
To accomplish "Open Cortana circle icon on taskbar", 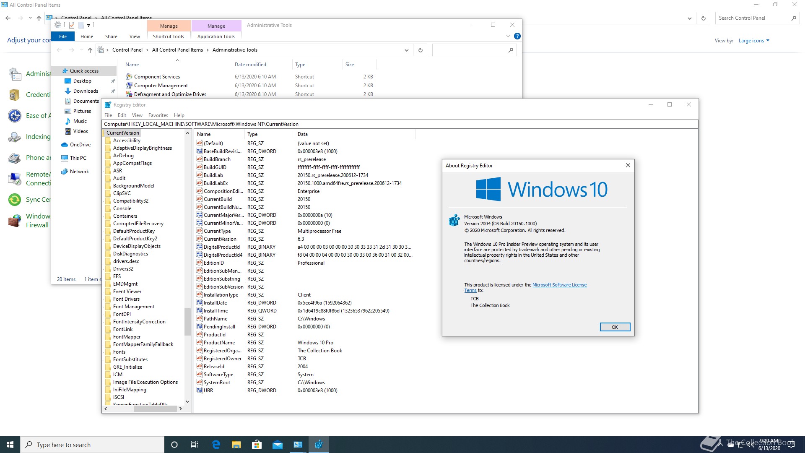I will [174, 445].
